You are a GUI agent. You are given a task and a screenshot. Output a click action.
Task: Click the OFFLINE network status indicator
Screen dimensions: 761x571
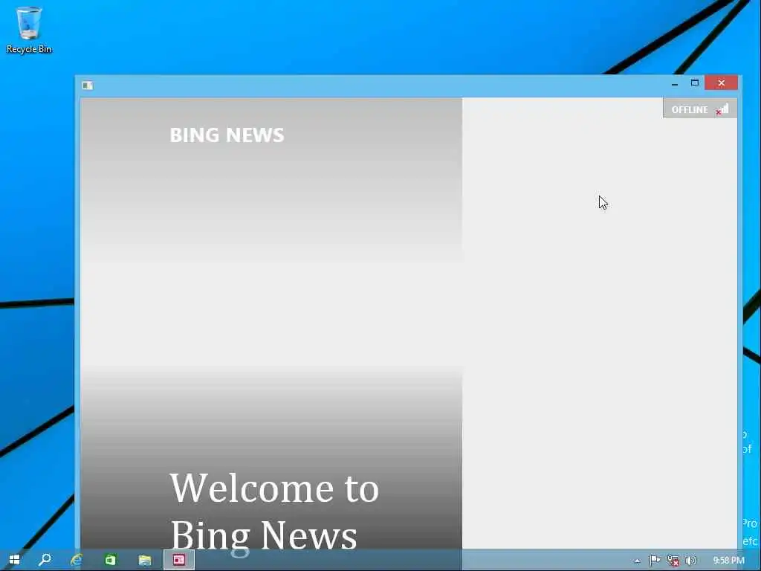[x=700, y=109]
